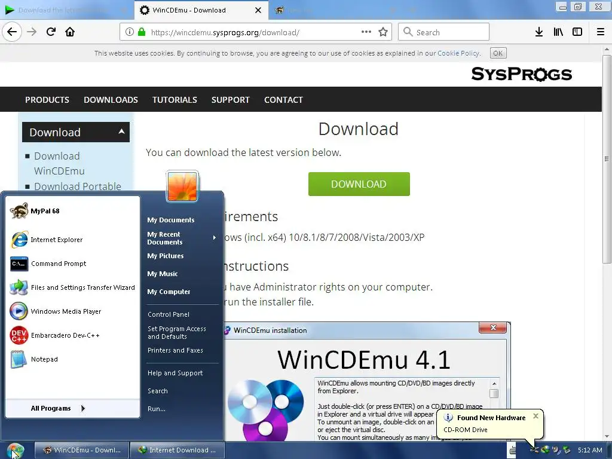Open Search from Start menu
This screenshot has width=612, height=459.
(158, 391)
